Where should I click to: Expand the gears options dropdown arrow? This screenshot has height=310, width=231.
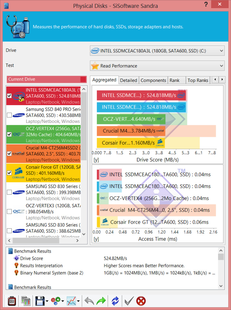pos(63,301)
